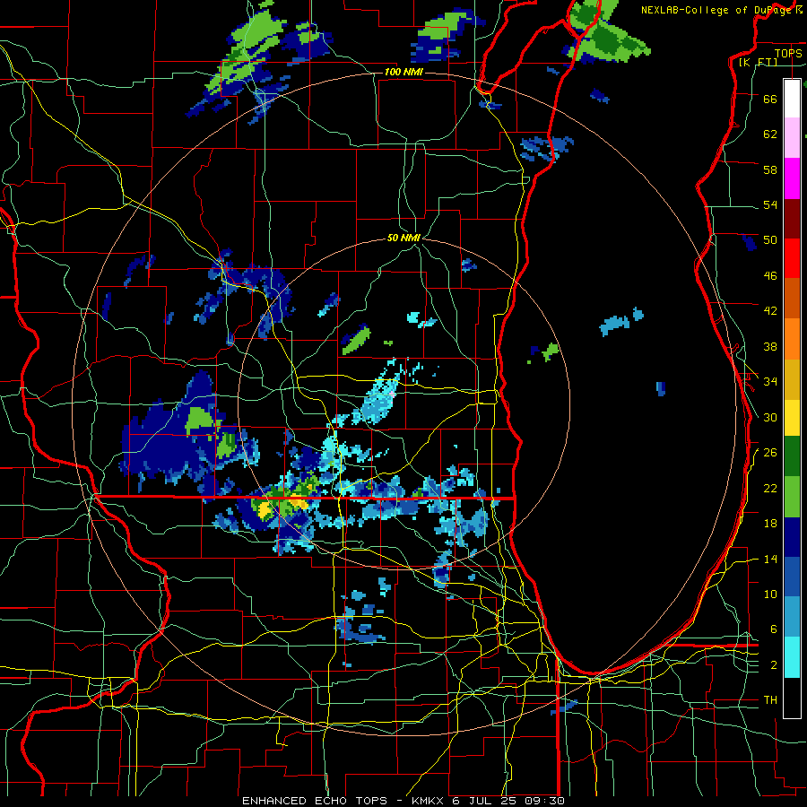Choose the light green legend swatch
This screenshot has height=807, width=807.
[x=792, y=497]
